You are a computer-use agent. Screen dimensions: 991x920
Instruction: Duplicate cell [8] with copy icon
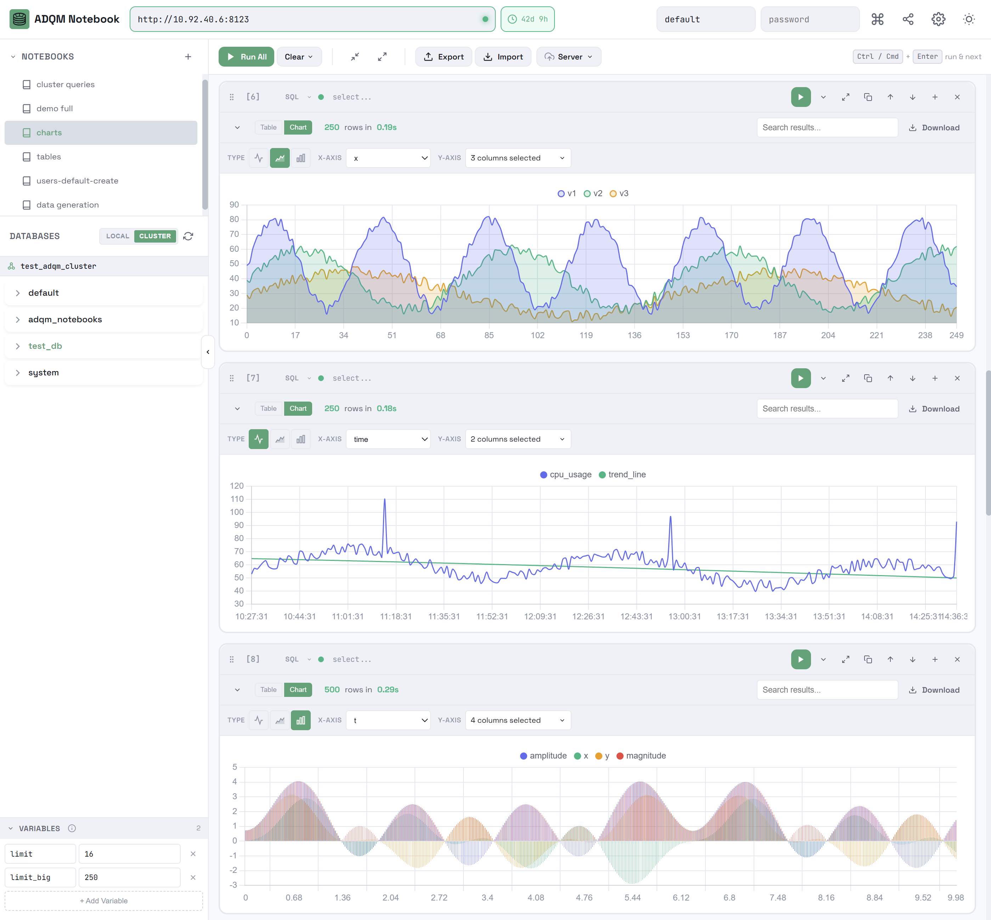tap(868, 659)
